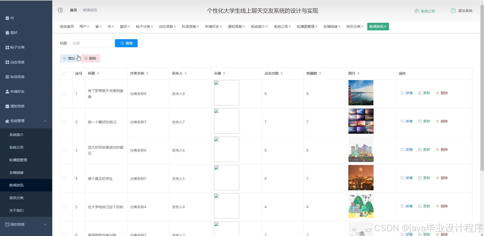Click the 系统公告 icon in the header

(x=417, y=11)
